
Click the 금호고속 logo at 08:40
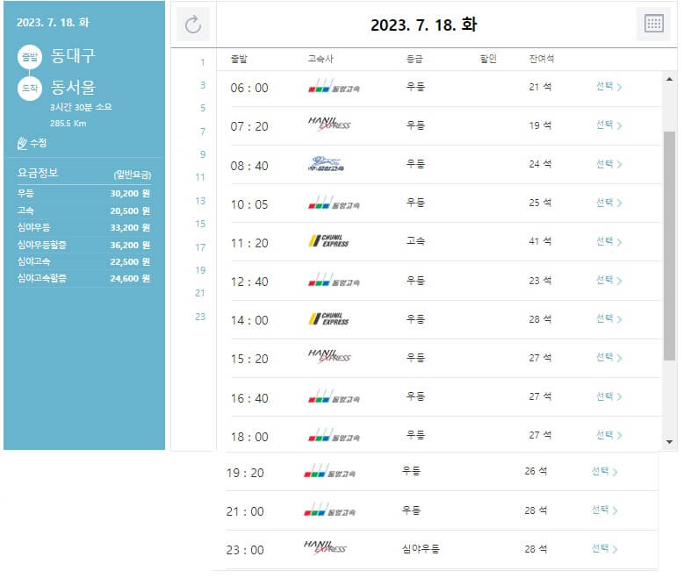326,163
